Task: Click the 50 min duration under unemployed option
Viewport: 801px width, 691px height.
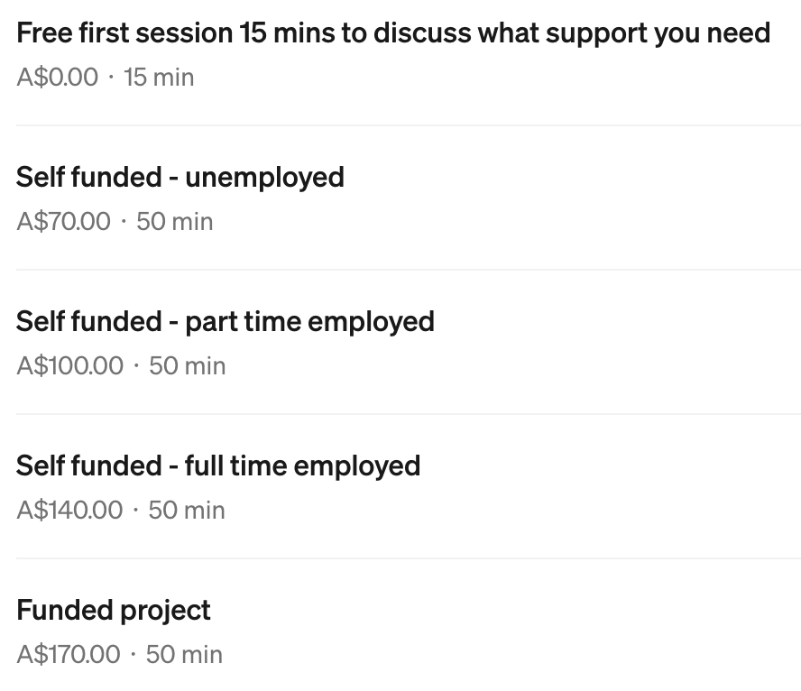Action: click(174, 221)
